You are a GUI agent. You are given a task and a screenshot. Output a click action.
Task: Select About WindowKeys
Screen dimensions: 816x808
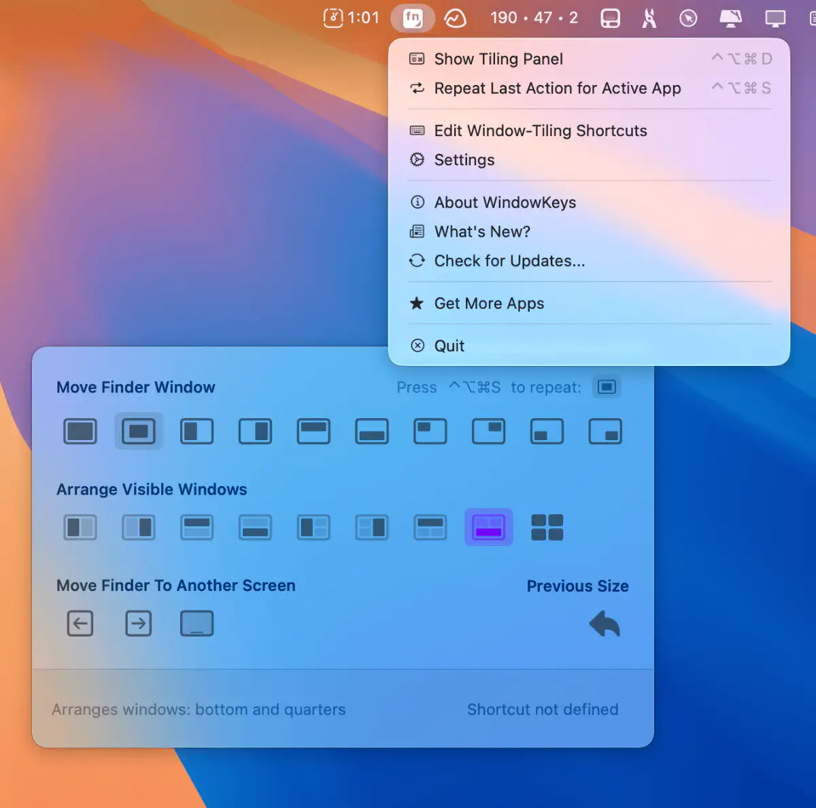(x=590, y=203)
